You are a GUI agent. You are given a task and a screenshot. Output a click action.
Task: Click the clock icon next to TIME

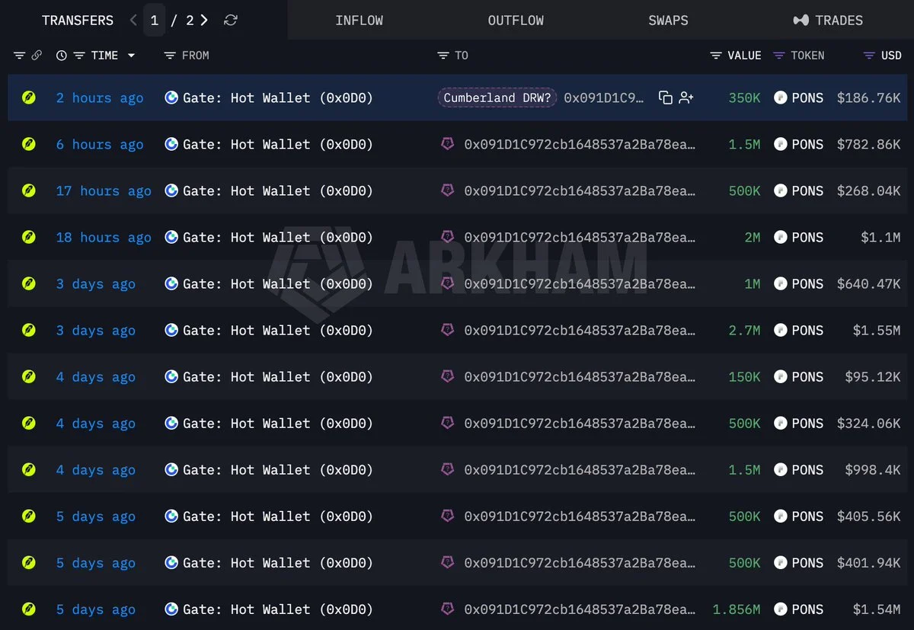(62, 56)
